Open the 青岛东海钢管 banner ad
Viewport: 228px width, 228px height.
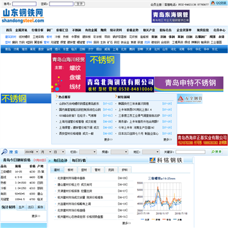170,16
